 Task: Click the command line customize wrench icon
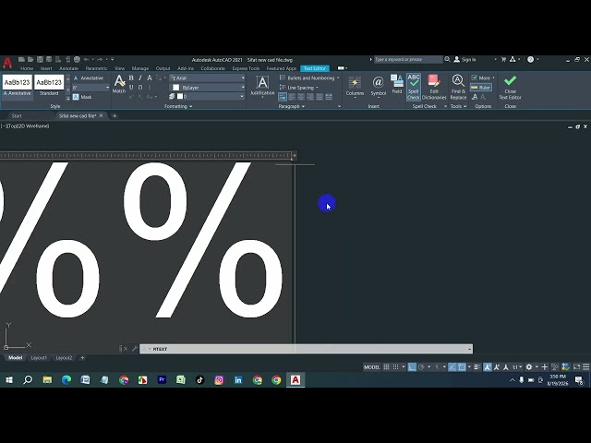tap(135, 349)
